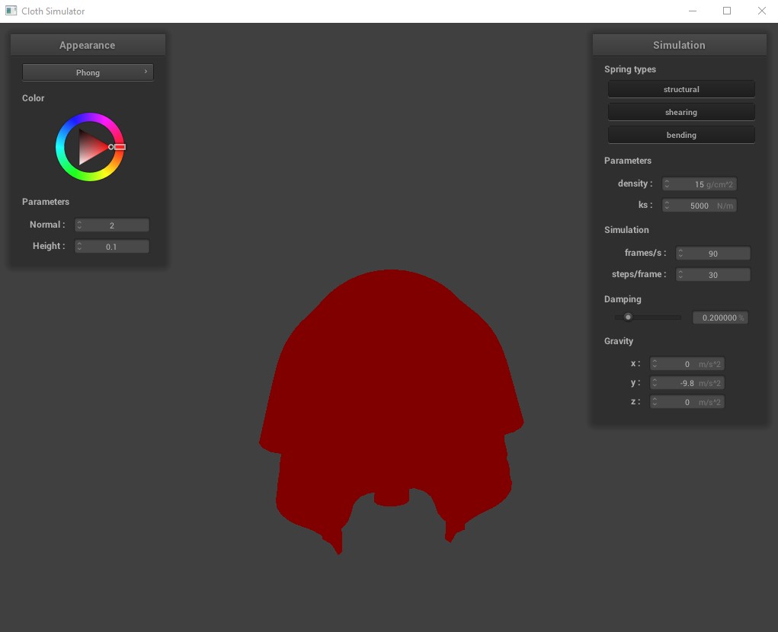Adjust the Height value stepper arrows
The width and height of the screenshot is (778, 632).
point(79,247)
